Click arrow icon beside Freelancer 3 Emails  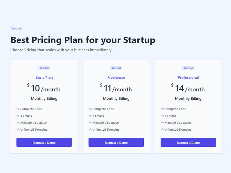coord(90,116)
